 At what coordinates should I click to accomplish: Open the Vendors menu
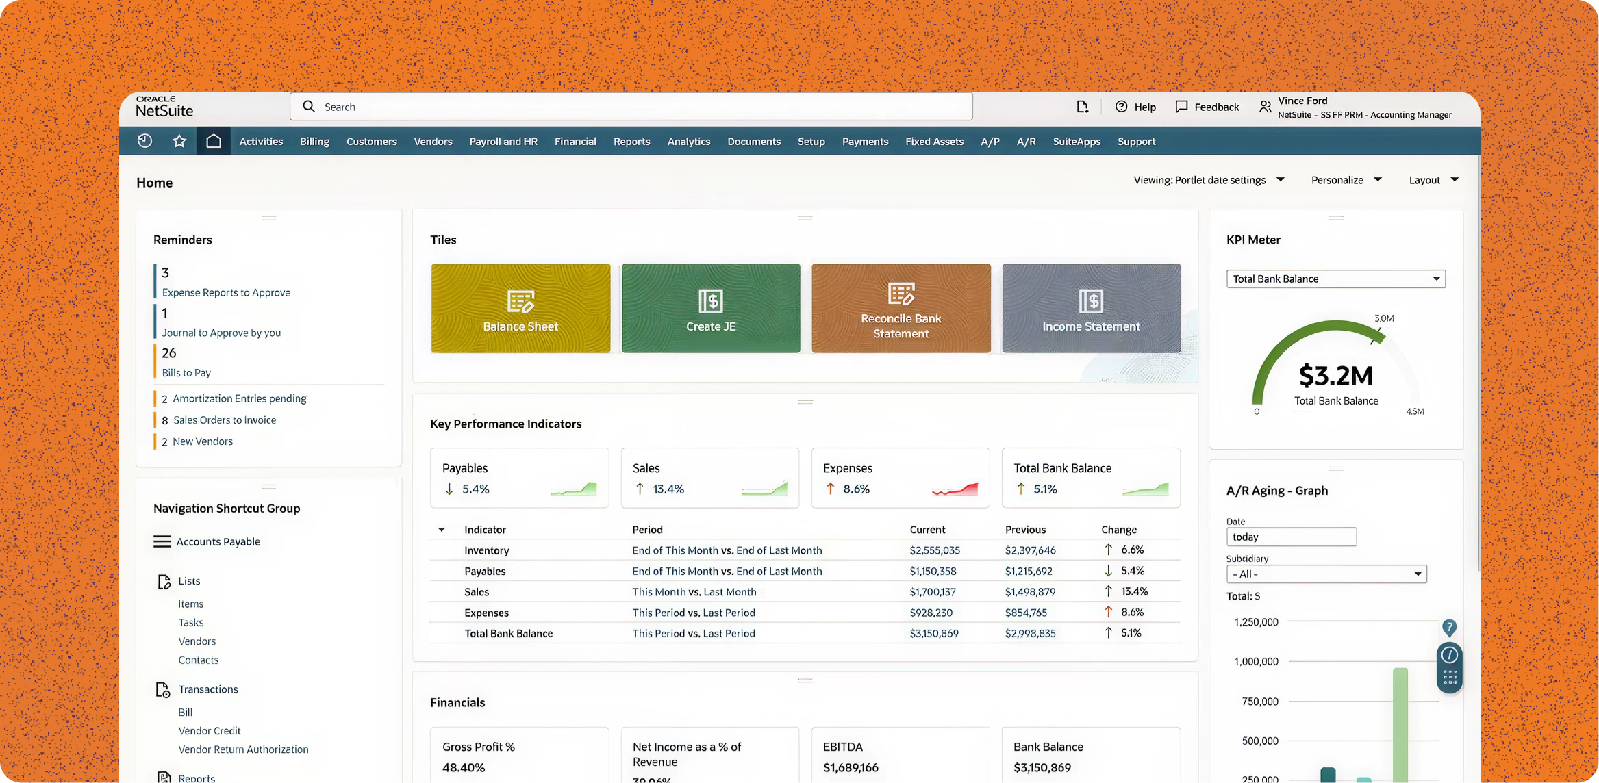[433, 142]
